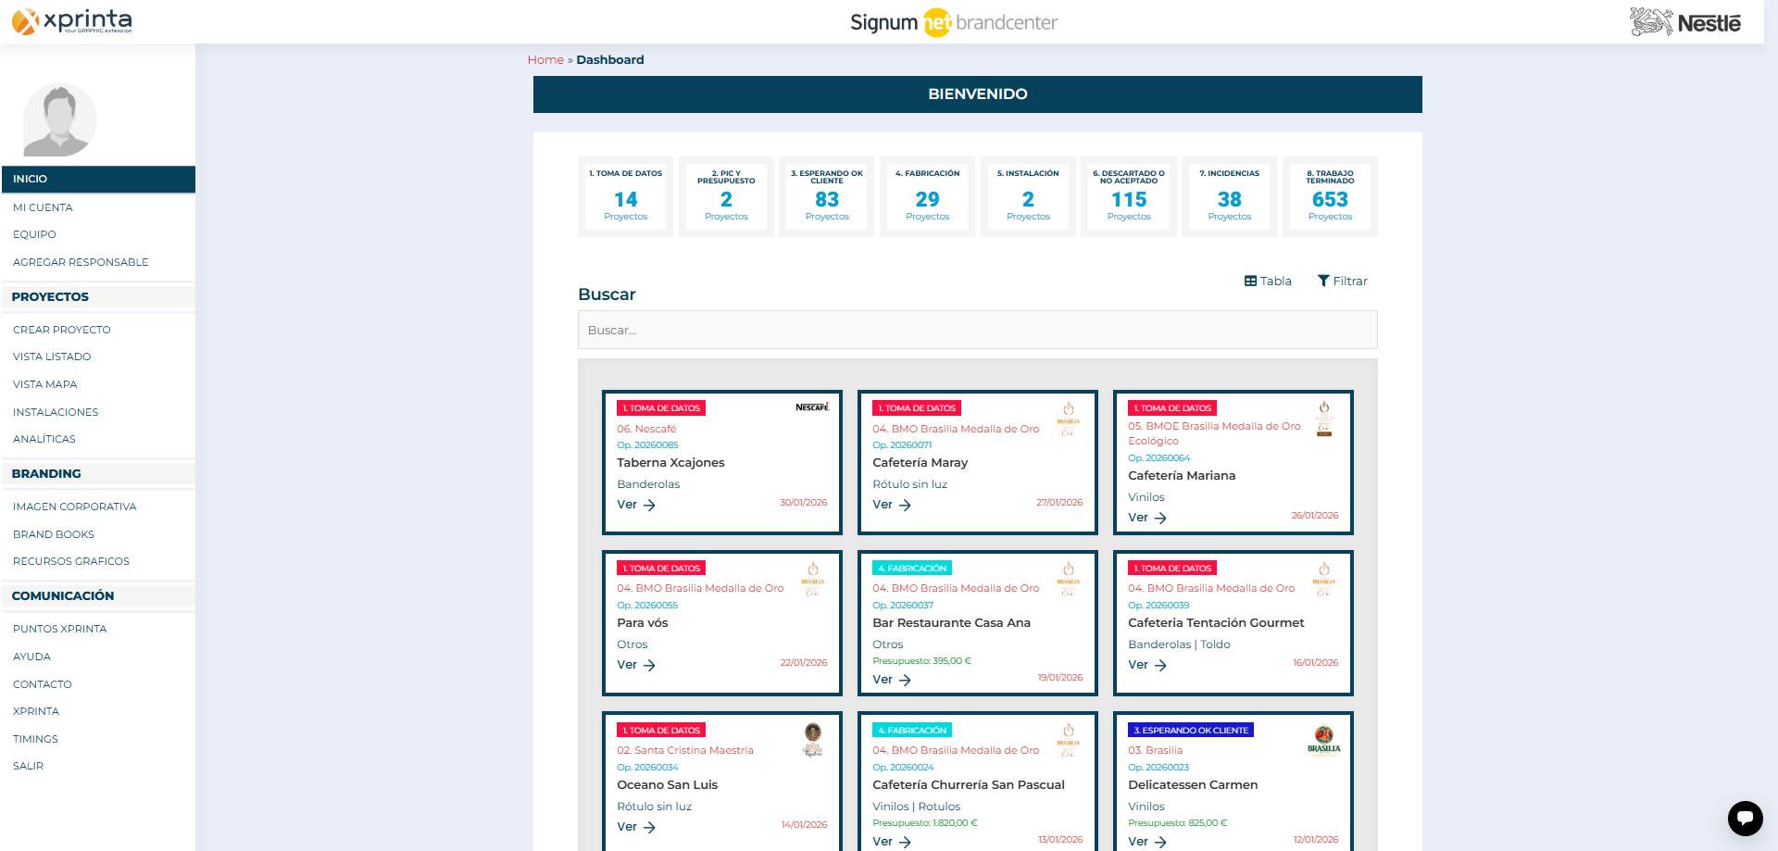
Task: Click Salir to log out
Action: click(x=29, y=766)
